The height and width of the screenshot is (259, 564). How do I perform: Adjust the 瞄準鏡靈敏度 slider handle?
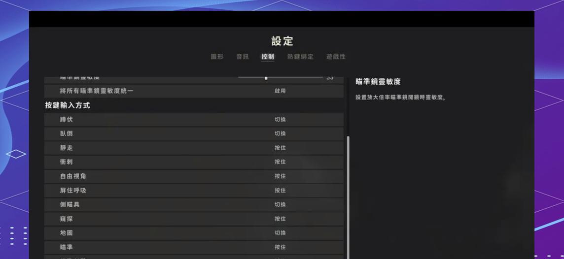pyautogui.click(x=266, y=78)
